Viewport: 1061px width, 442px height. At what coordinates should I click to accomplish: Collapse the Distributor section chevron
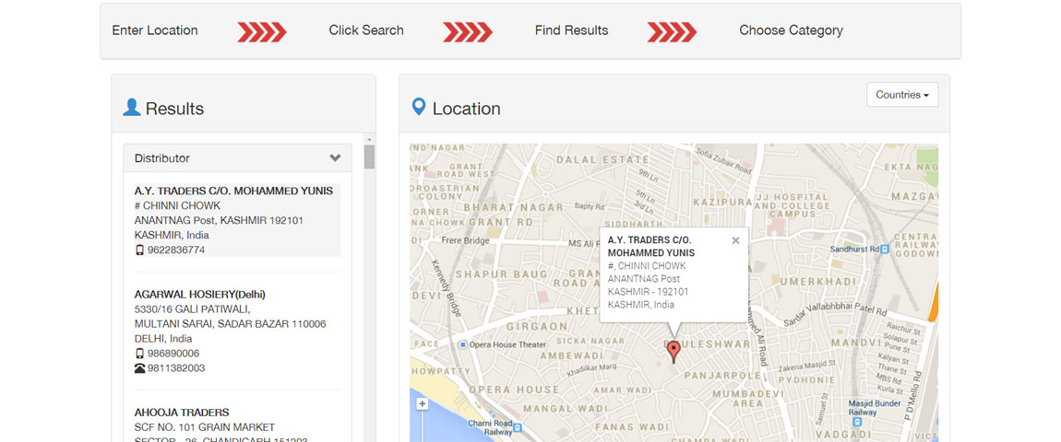pos(335,158)
